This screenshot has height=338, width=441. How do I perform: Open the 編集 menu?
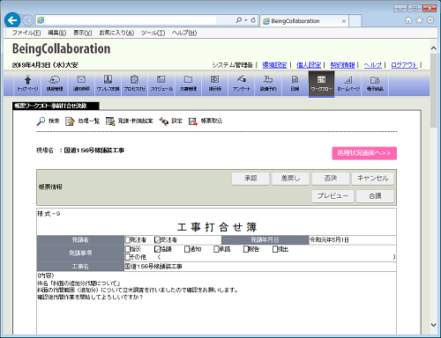tap(57, 33)
